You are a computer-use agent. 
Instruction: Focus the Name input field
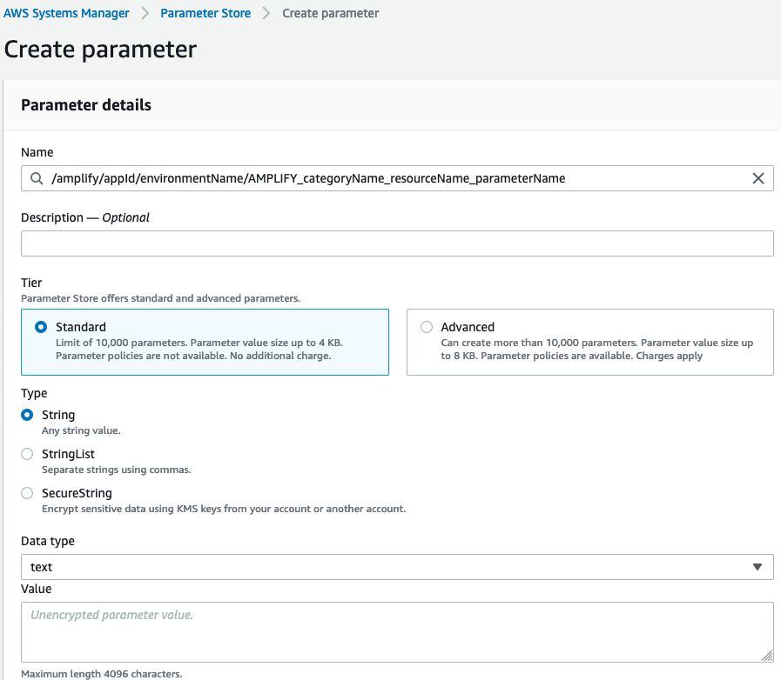click(x=397, y=178)
